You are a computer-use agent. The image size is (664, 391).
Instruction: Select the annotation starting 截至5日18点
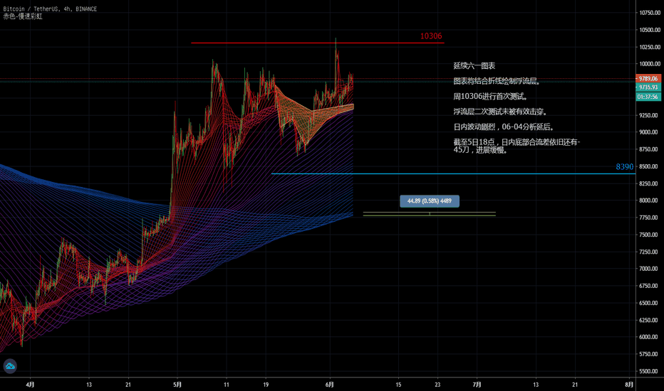point(517,146)
